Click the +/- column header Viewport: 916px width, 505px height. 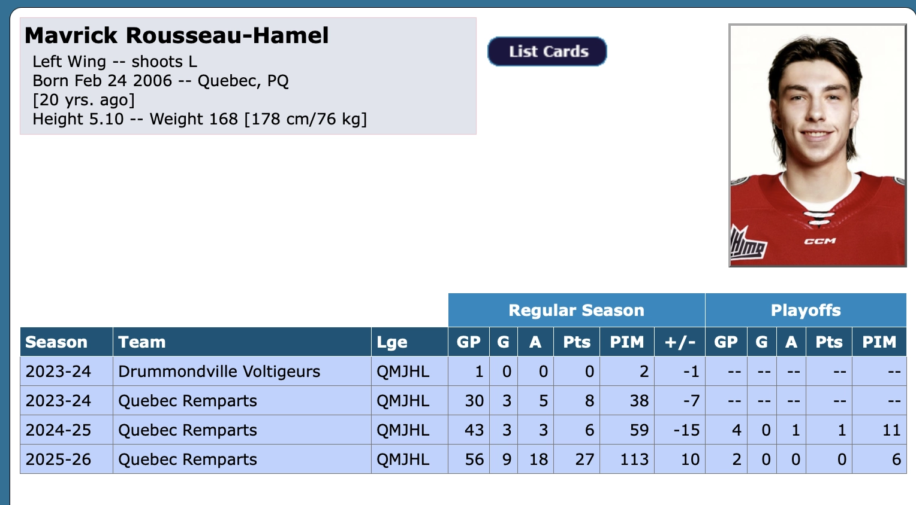680,342
